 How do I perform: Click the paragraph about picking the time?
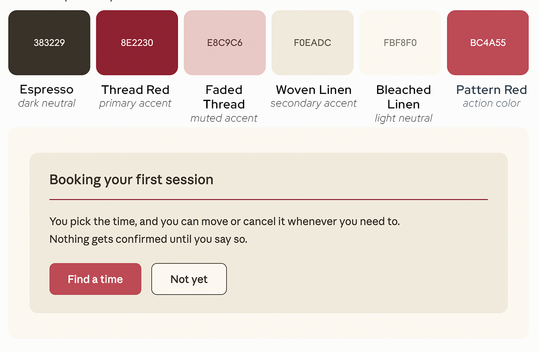pyautogui.click(x=225, y=230)
